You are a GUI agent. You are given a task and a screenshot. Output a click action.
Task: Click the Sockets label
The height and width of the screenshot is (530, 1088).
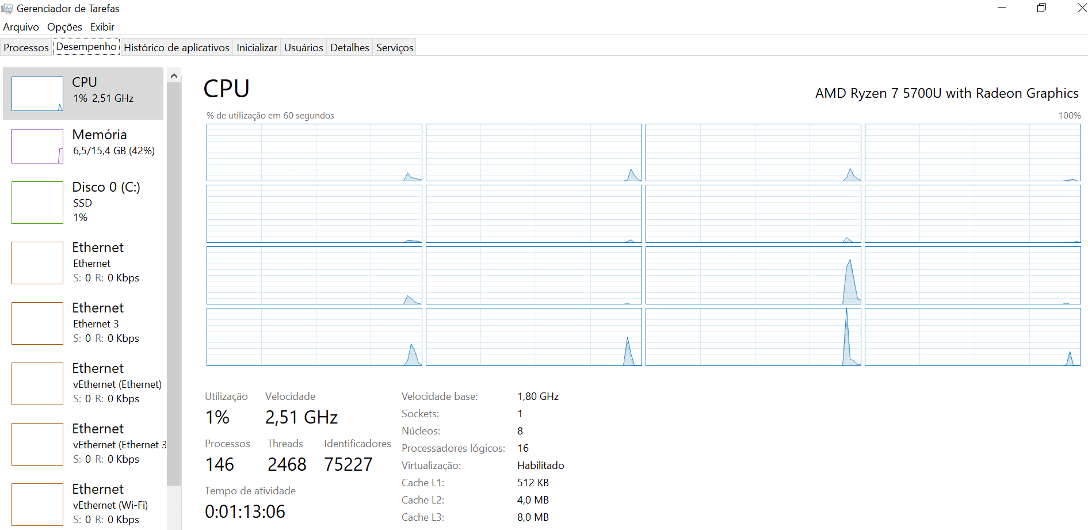(420, 414)
